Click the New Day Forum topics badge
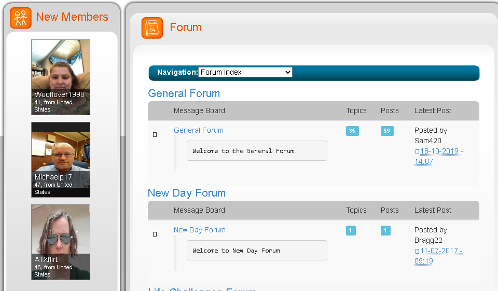Viewport: 498px width, 291px height. 351,230
